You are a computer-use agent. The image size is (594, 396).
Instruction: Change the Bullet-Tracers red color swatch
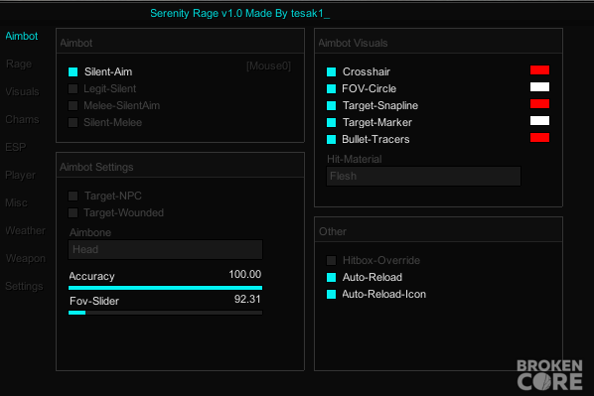pos(539,137)
